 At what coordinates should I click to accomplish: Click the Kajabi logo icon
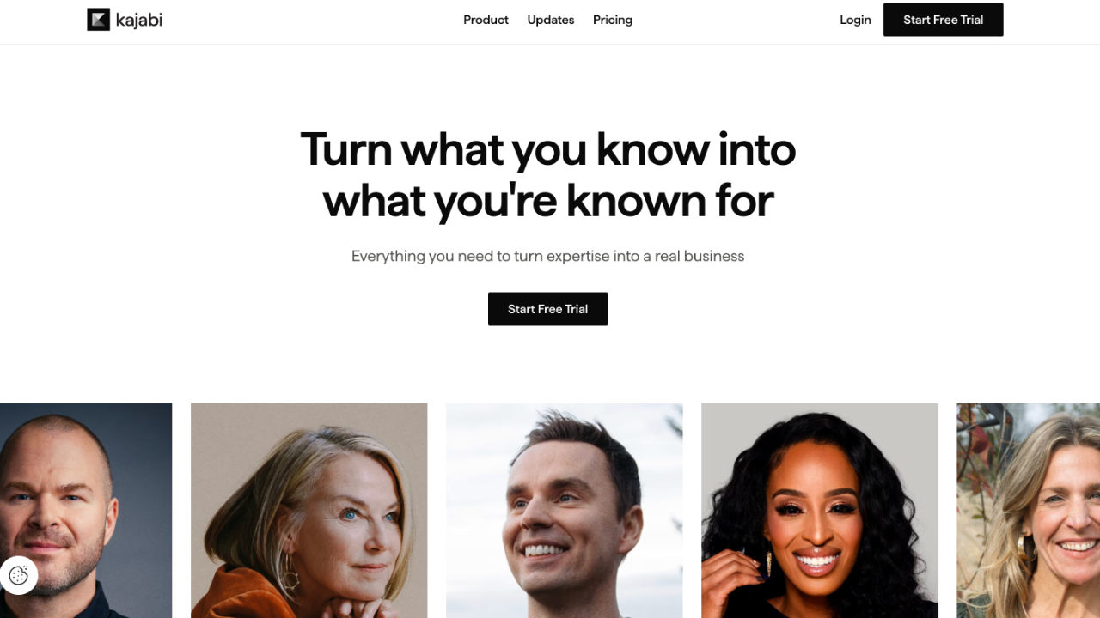pos(98,20)
